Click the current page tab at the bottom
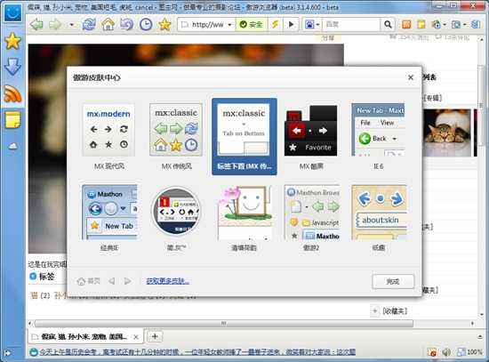 [84, 337]
